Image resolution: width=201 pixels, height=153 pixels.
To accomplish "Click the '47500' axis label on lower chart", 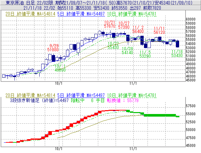I will (x=191, y=138).
